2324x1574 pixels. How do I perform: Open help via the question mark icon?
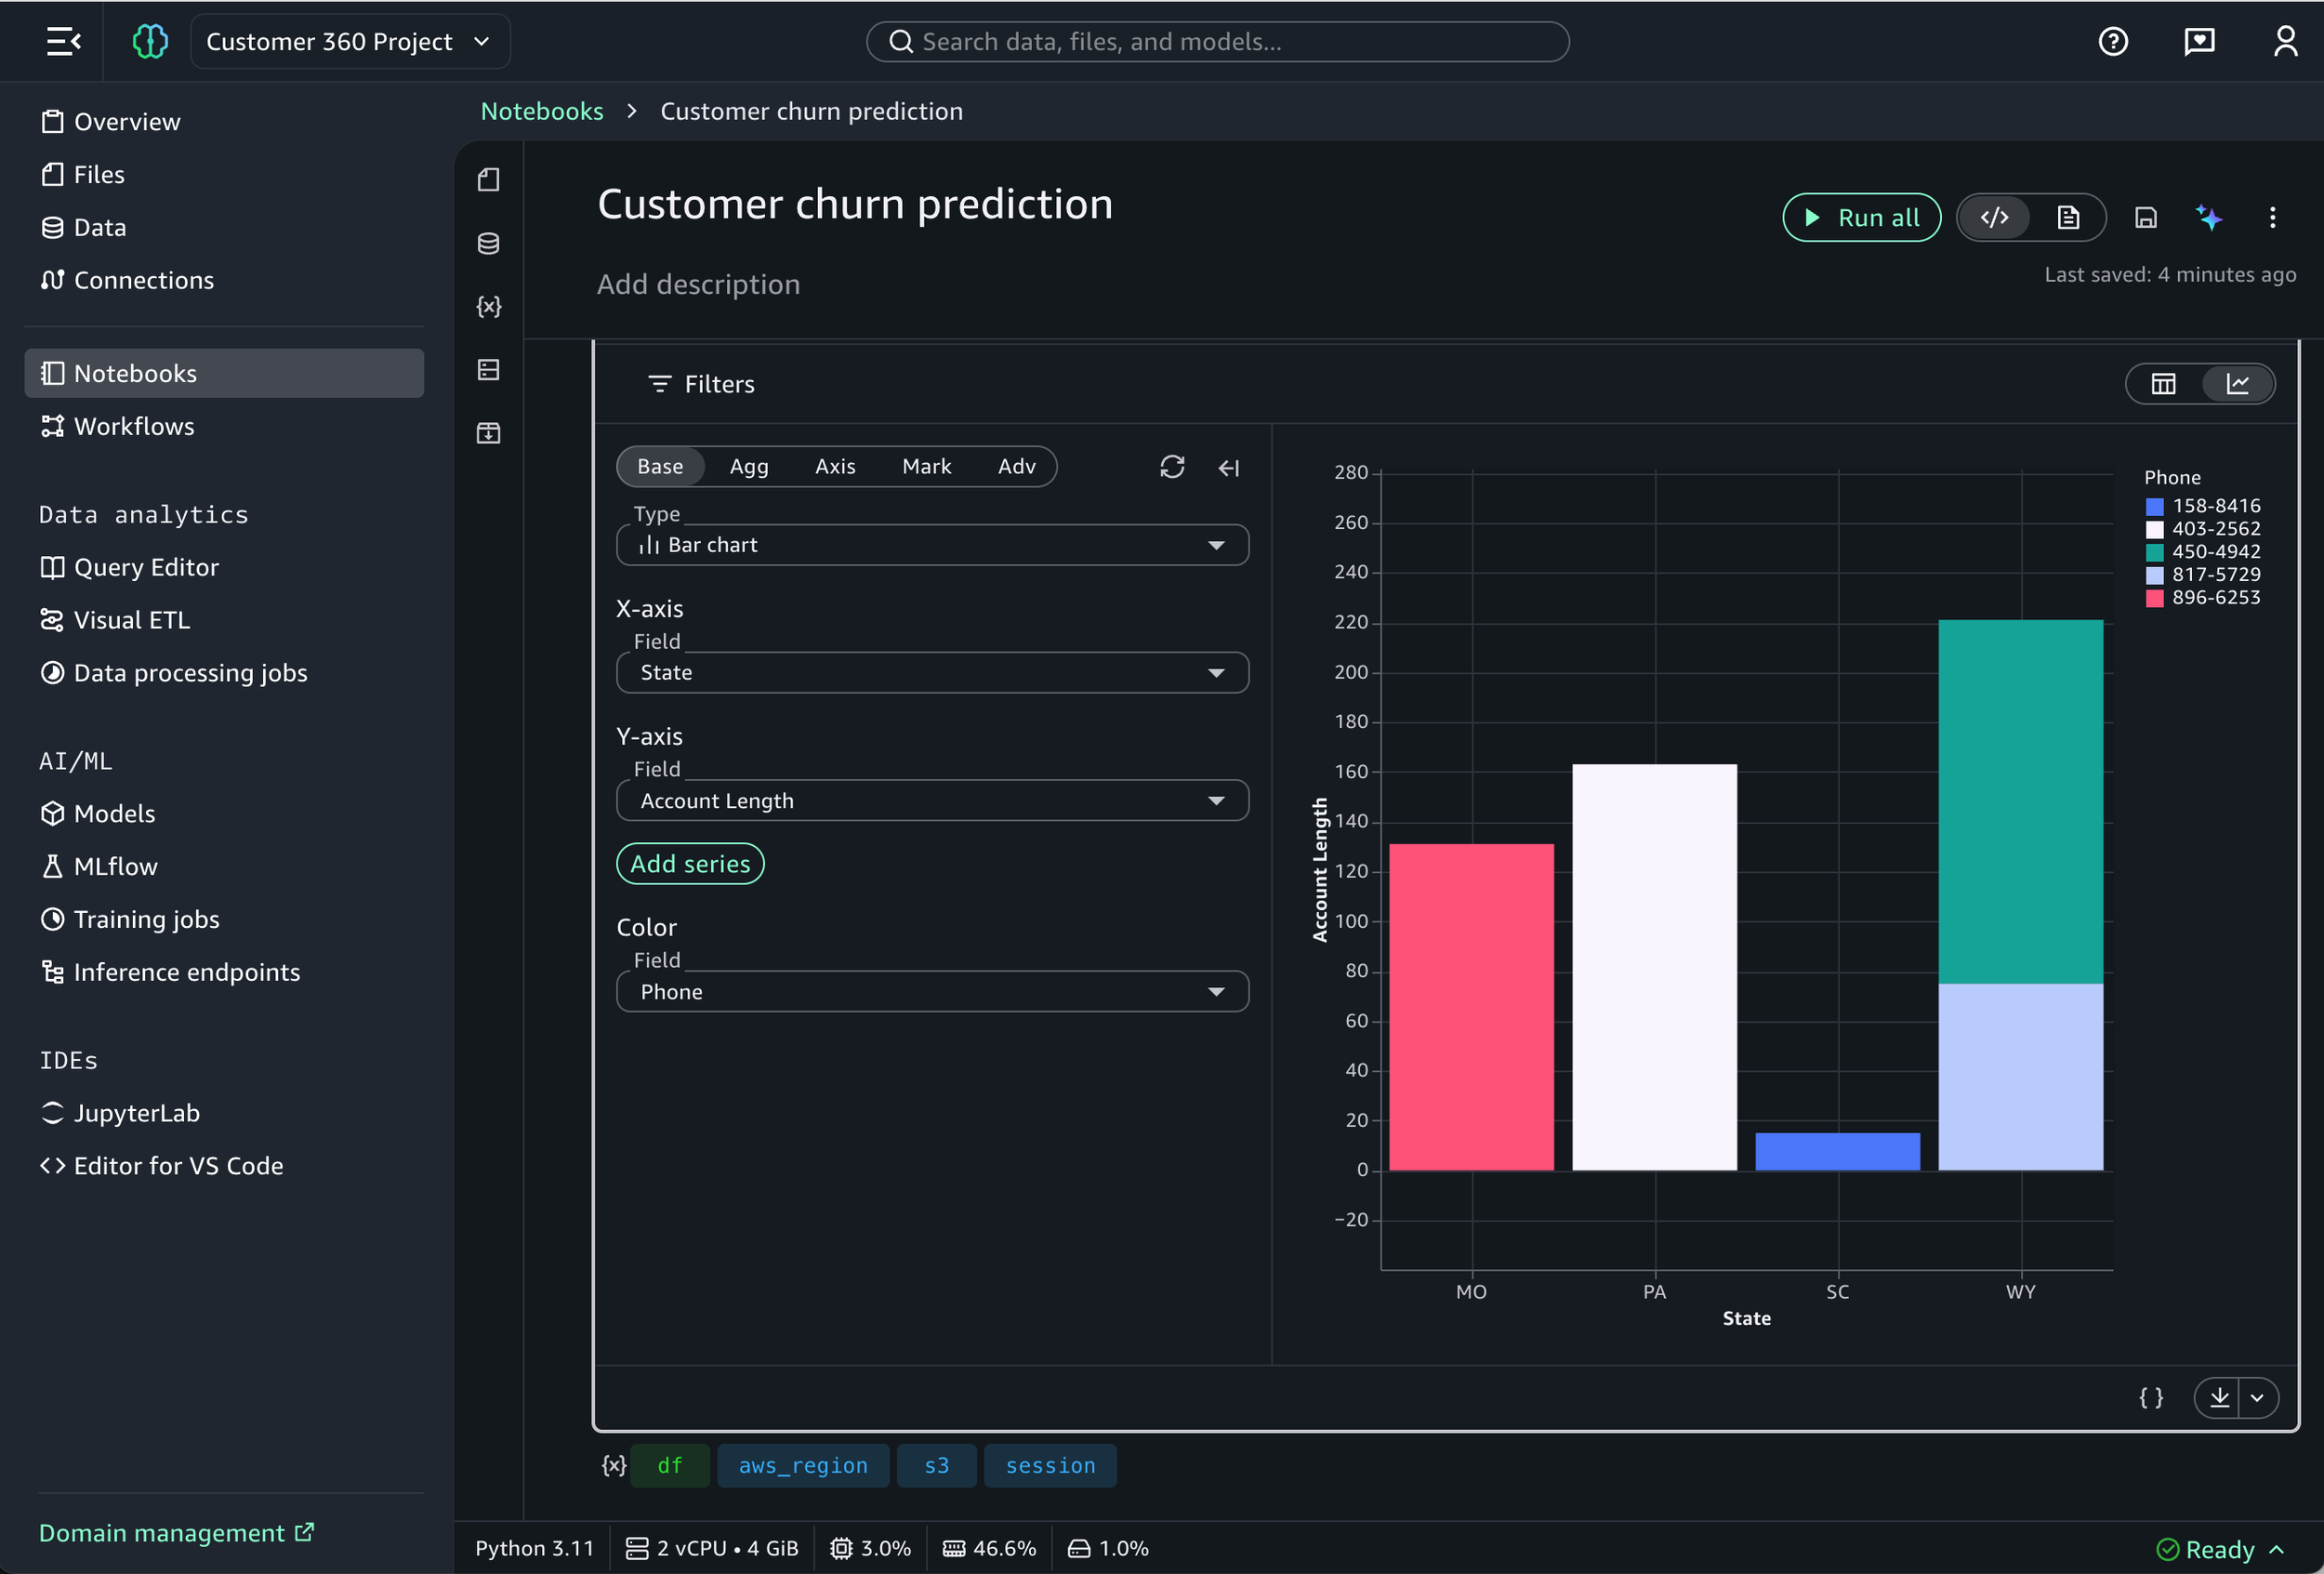[2113, 41]
